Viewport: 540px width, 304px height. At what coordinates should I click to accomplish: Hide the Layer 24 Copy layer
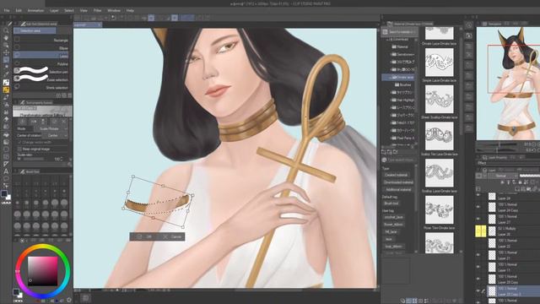(x=478, y=207)
